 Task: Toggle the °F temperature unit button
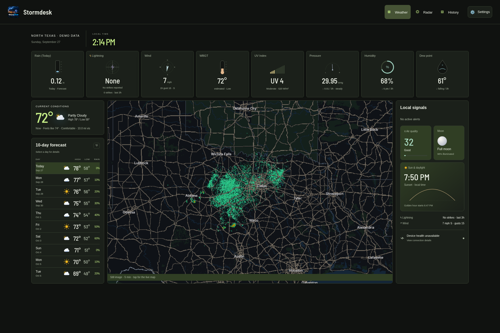click(97, 146)
